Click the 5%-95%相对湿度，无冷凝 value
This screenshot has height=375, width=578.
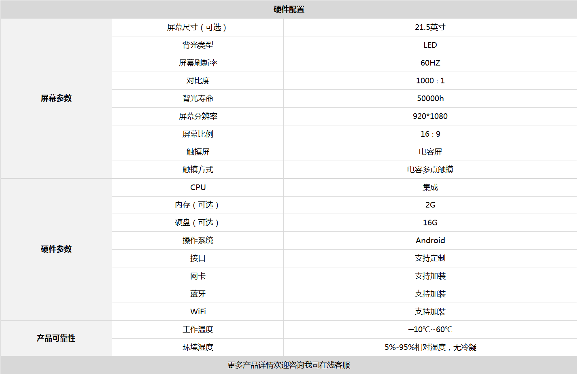coord(430,347)
